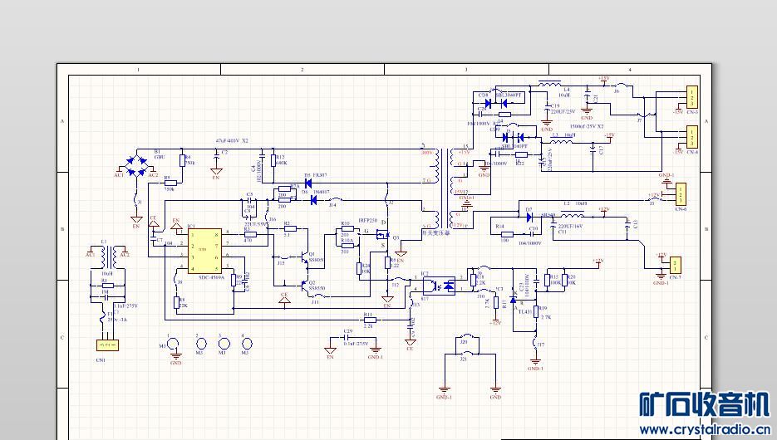Click sheet border column header 3
777x440 pixels.
tap(466, 69)
